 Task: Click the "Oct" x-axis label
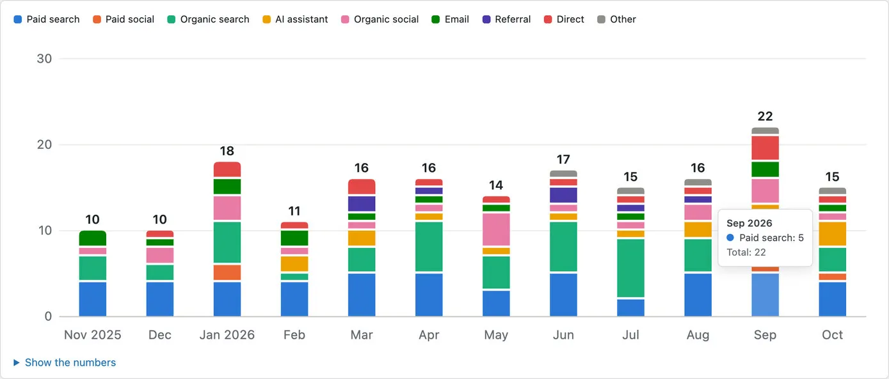click(832, 335)
